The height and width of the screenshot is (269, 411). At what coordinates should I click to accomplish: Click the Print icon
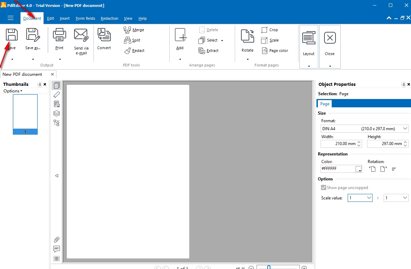tap(59, 35)
